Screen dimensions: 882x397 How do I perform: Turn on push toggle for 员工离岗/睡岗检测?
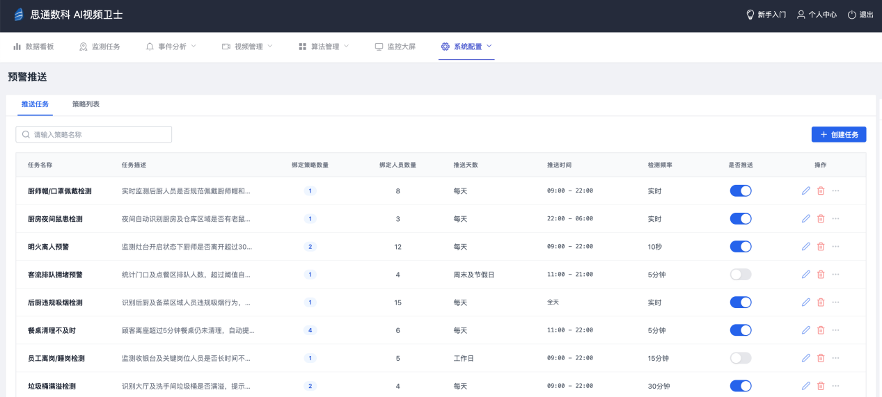(x=741, y=357)
